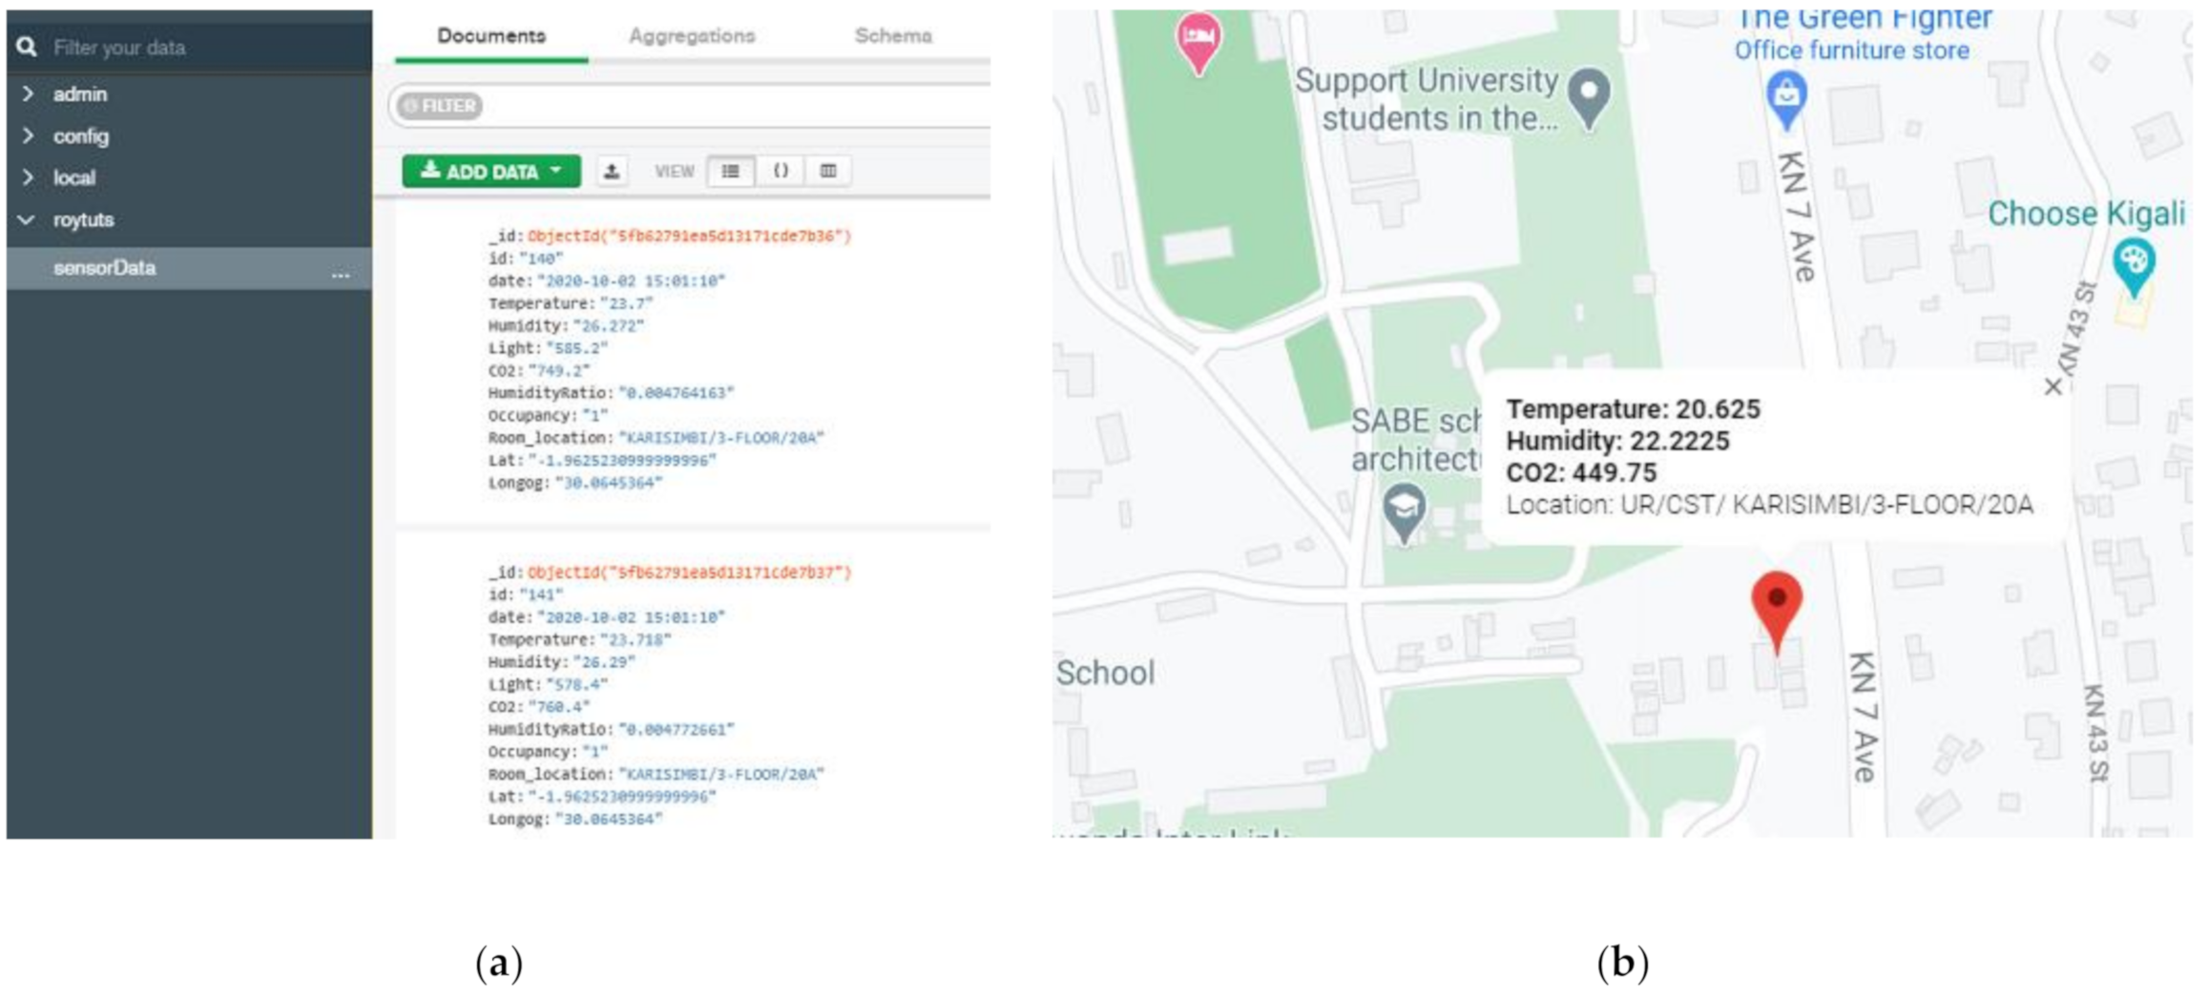Screen dimensions: 2209x997
Task: Click the Choose Kigali teal pin
Action: pyautogui.click(x=2135, y=267)
